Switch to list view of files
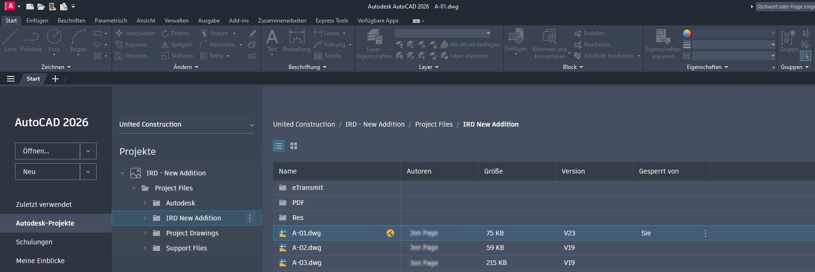This screenshot has height=272, width=815. click(279, 146)
